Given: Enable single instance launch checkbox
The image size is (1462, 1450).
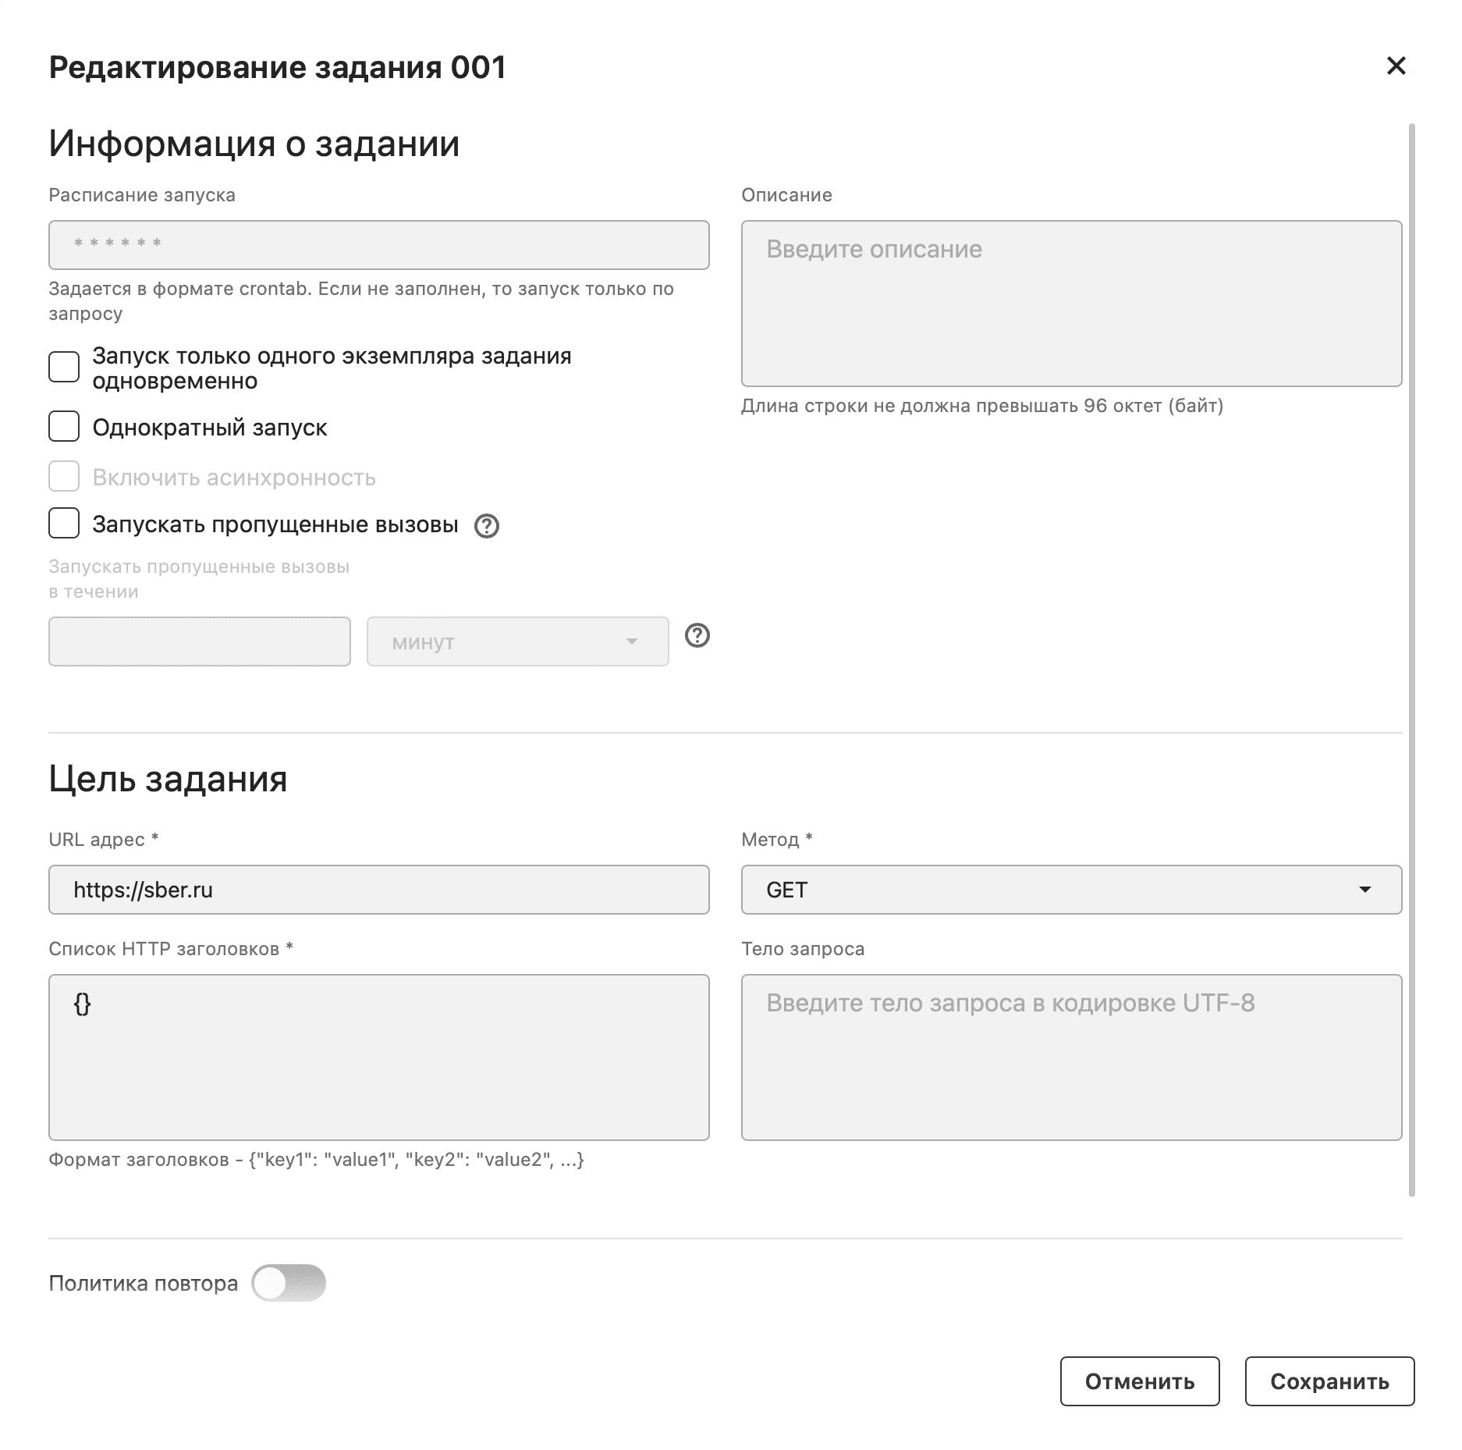Looking at the screenshot, I should pyautogui.click(x=64, y=367).
